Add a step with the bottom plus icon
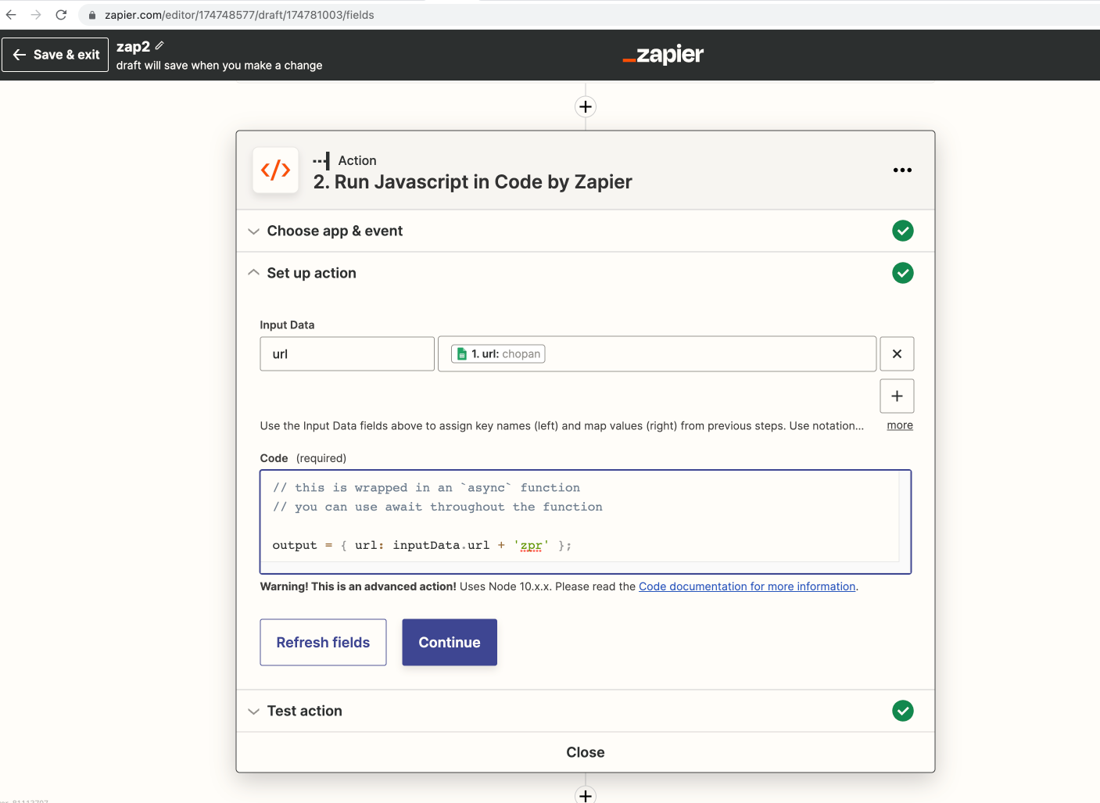 pos(586,794)
